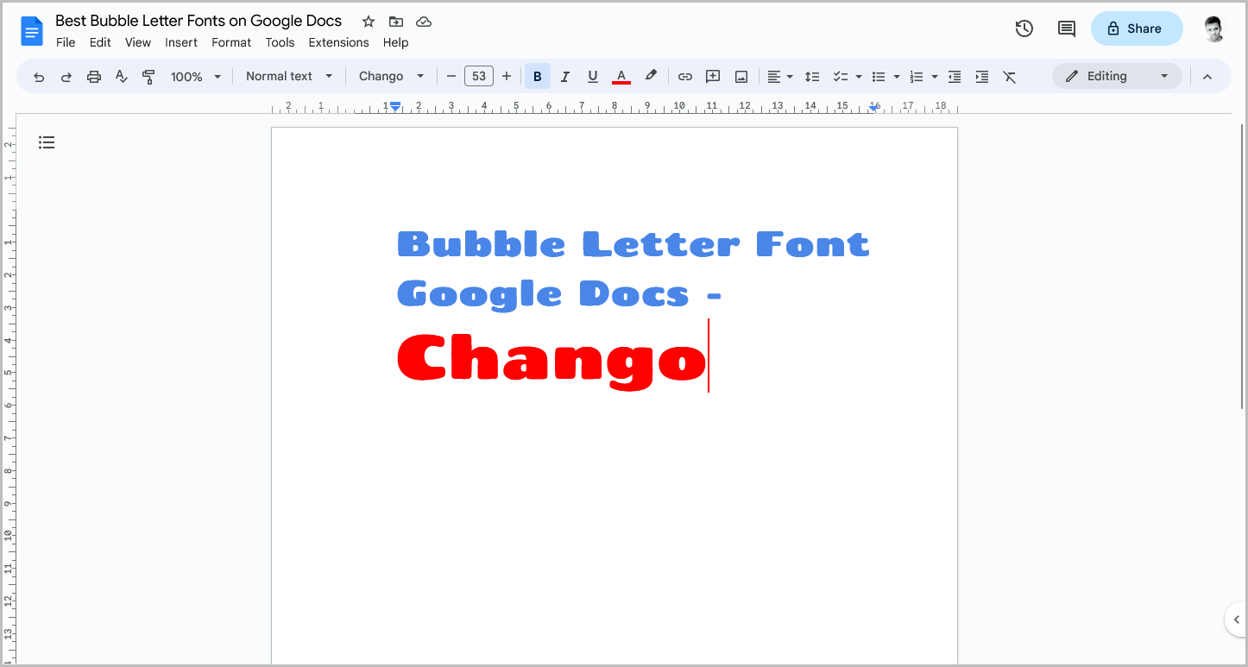This screenshot has height=667, width=1248.
Task: Select the Spelling check icon
Action: pyautogui.click(x=121, y=76)
